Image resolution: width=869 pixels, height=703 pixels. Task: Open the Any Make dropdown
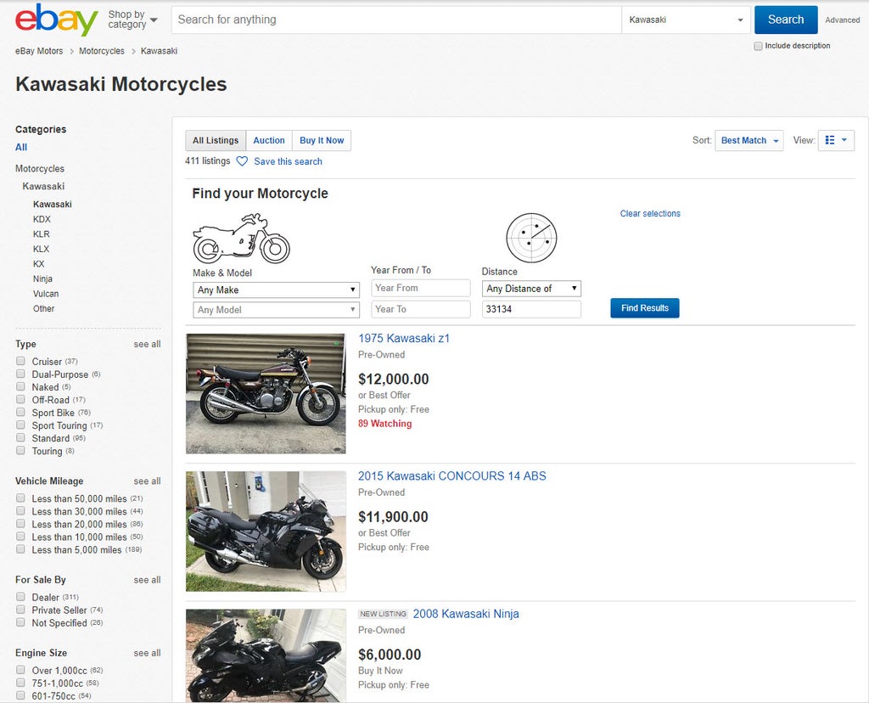(276, 290)
